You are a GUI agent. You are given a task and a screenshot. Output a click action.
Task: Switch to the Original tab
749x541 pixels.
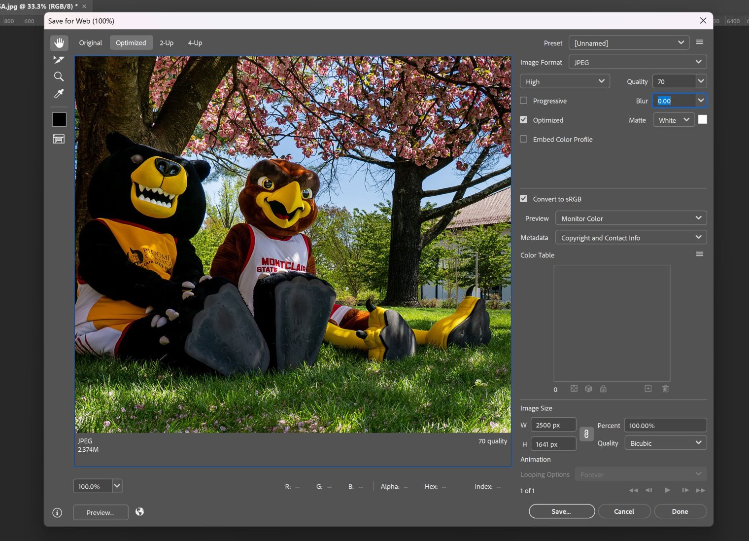point(91,43)
